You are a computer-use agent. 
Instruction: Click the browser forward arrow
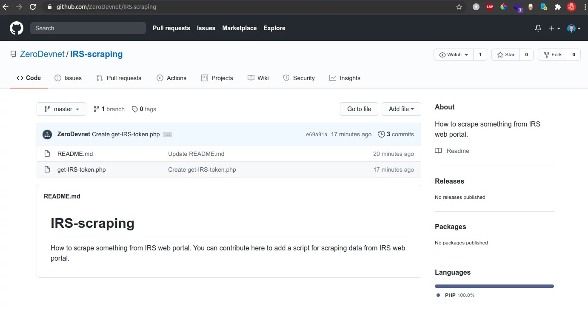19,7
